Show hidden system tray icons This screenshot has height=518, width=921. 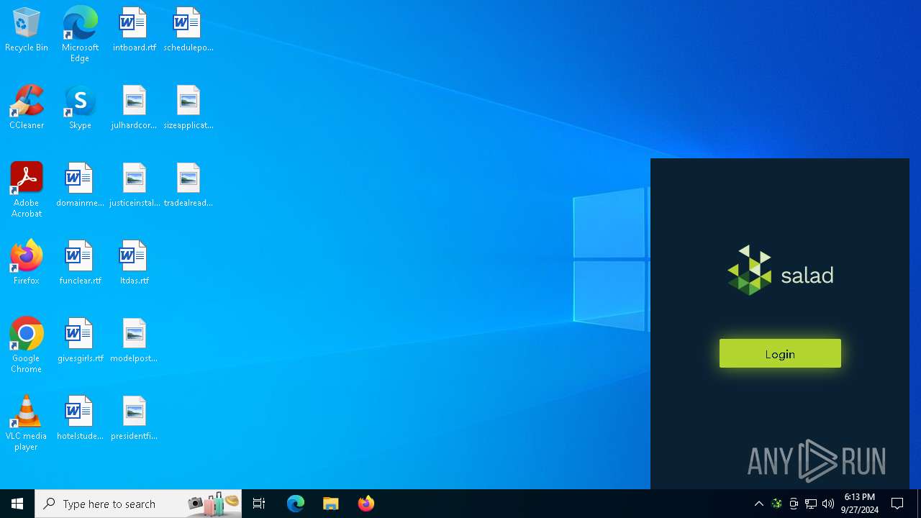(x=758, y=504)
